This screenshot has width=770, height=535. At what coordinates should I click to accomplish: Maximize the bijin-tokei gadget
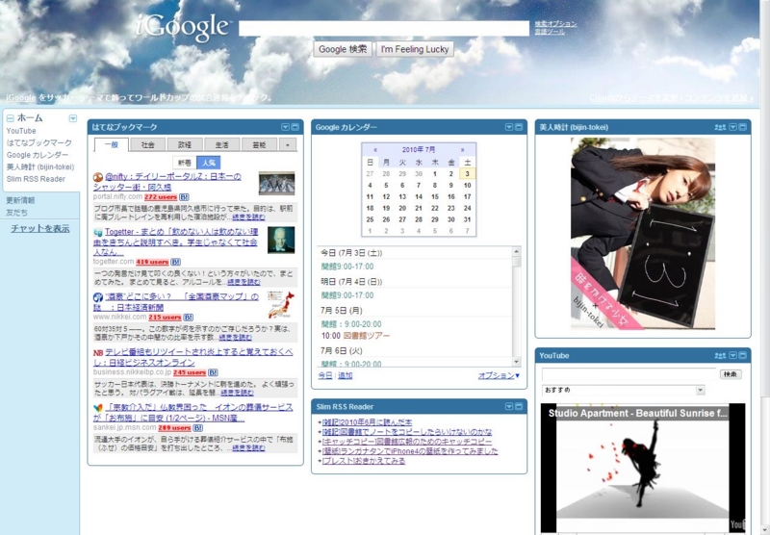[742, 127]
